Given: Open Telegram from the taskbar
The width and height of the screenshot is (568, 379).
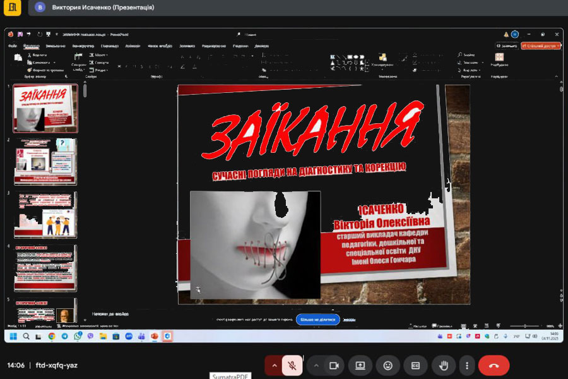Looking at the screenshot, I should 64,336.
